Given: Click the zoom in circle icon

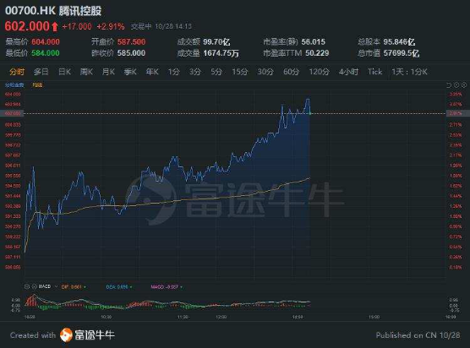Looking at the screenshot, I should click(x=464, y=85).
